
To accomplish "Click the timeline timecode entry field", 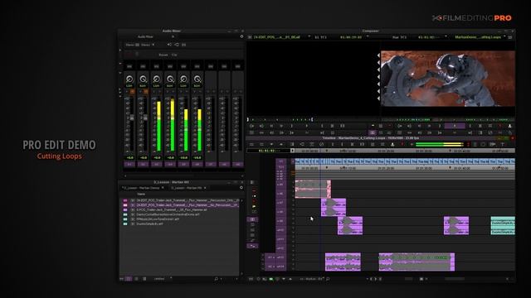I will click(x=268, y=151).
